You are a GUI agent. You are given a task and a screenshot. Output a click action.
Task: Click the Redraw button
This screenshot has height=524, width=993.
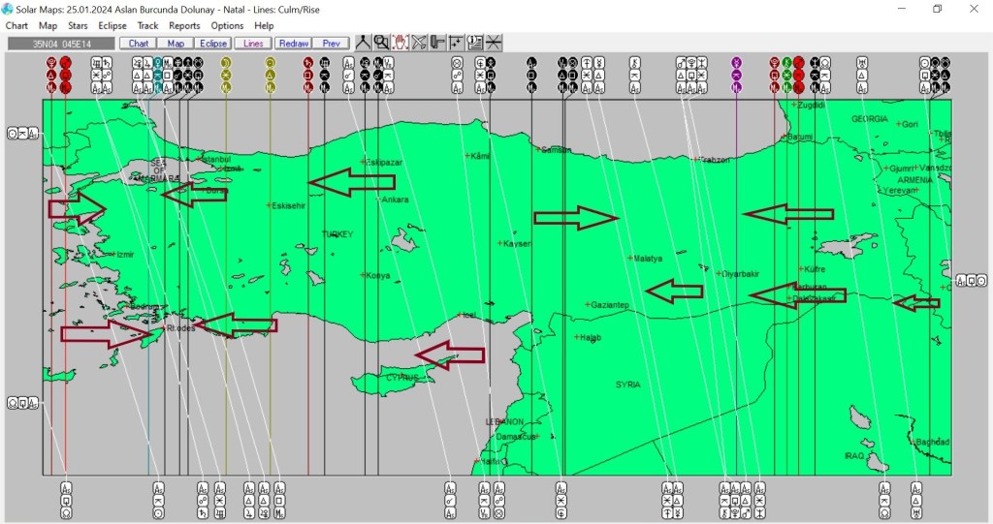(293, 44)
